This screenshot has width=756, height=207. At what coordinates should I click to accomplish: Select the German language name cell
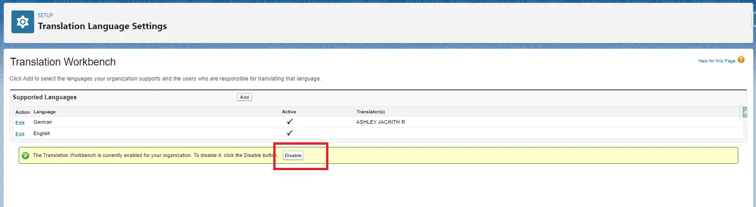pyautogui.click(x=43, y=122)
